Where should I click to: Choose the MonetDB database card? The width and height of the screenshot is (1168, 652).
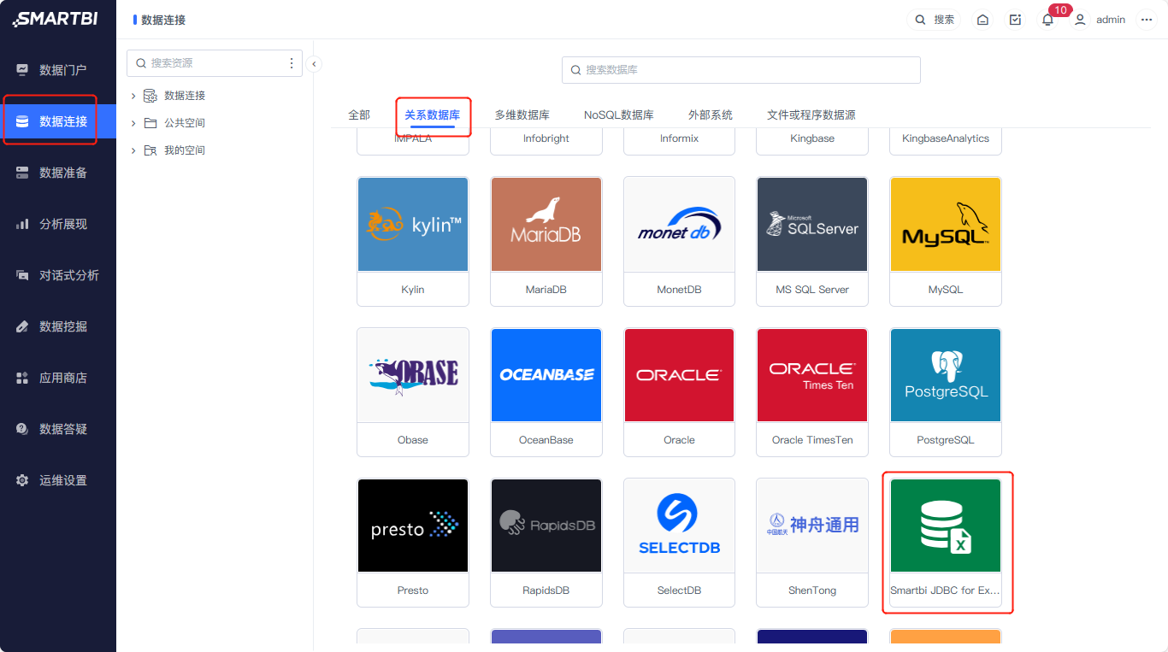(x=679, y=242)
